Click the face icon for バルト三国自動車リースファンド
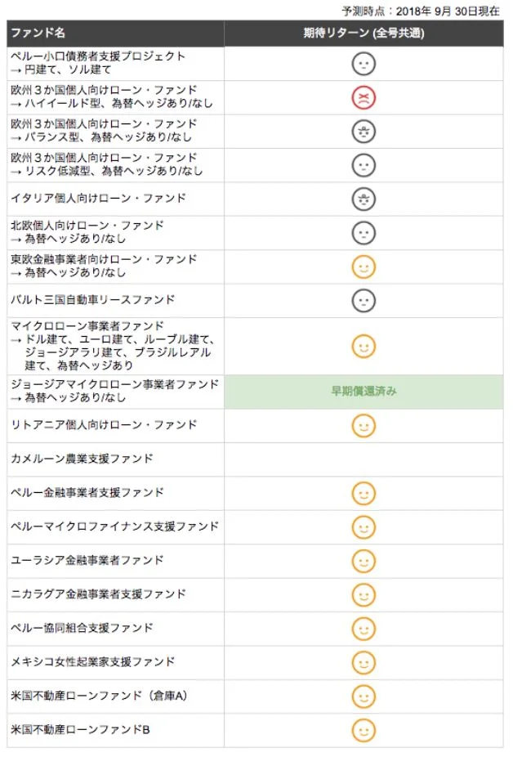 [x=363, y=300]
